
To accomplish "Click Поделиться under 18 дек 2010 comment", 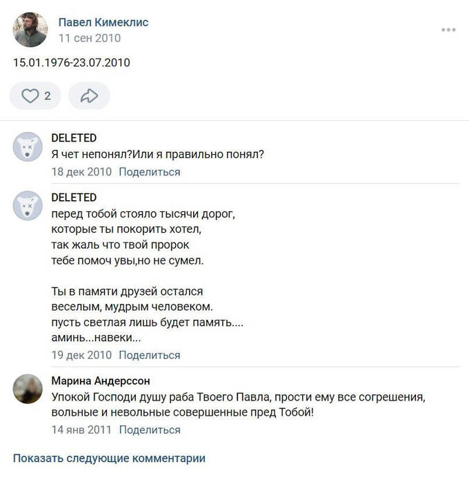I will [150, 172].
